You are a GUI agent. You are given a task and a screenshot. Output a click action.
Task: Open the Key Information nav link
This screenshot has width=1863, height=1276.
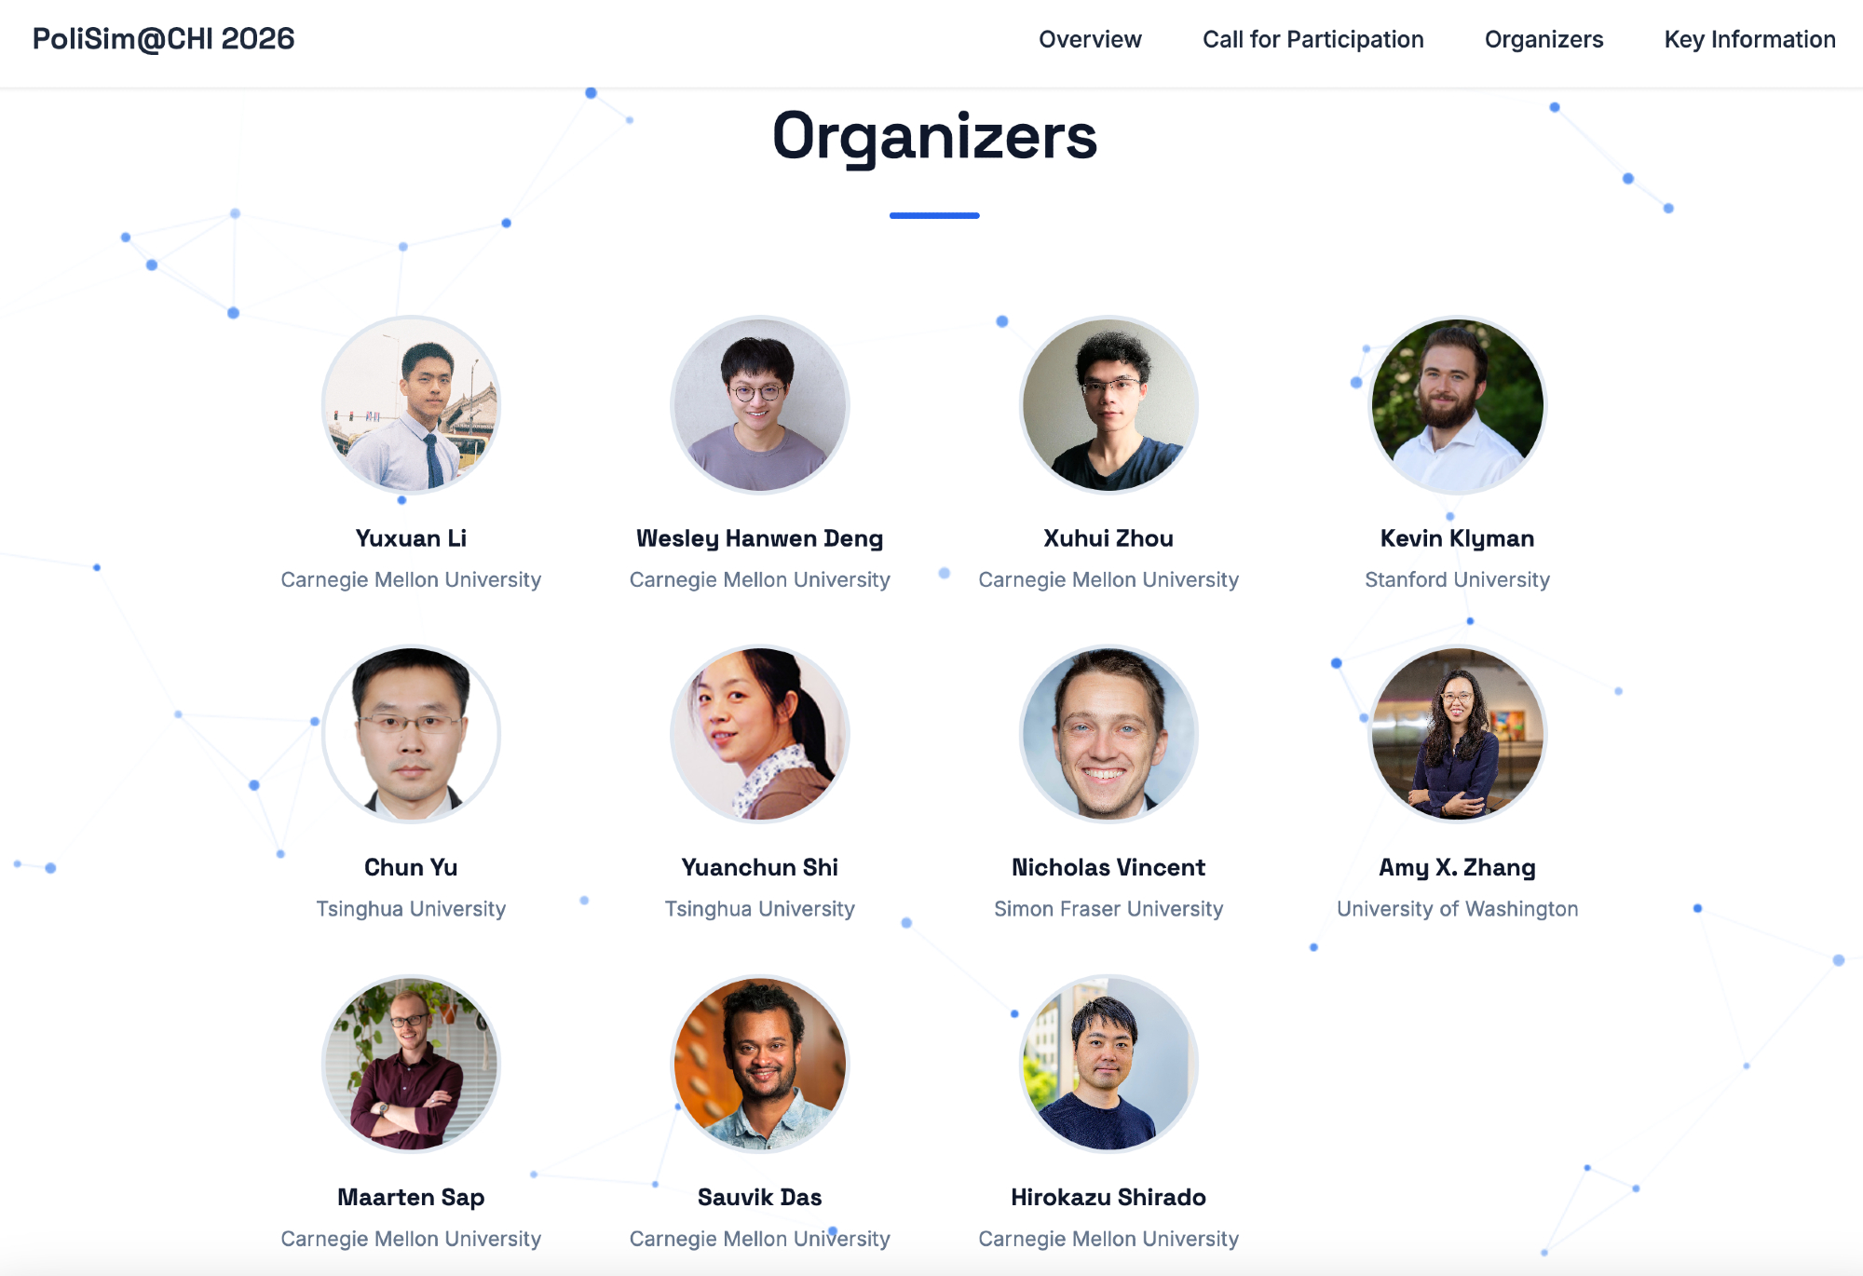tap(1749, 39)
